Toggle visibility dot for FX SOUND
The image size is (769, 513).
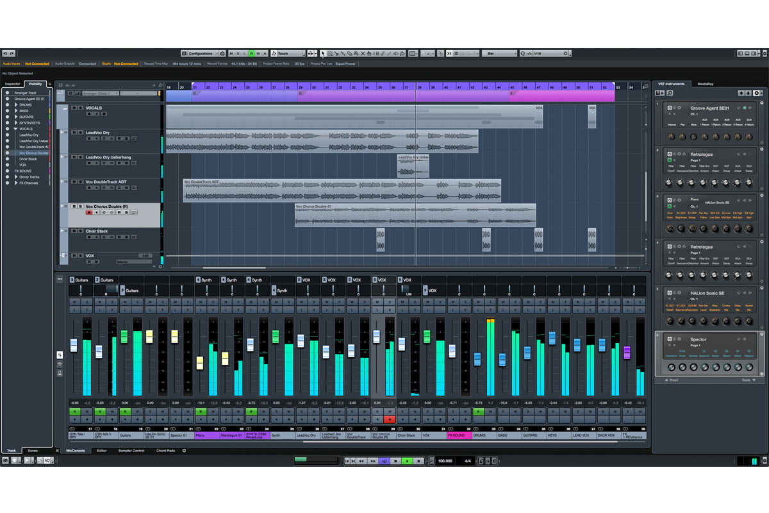click(x=7, y=171)
